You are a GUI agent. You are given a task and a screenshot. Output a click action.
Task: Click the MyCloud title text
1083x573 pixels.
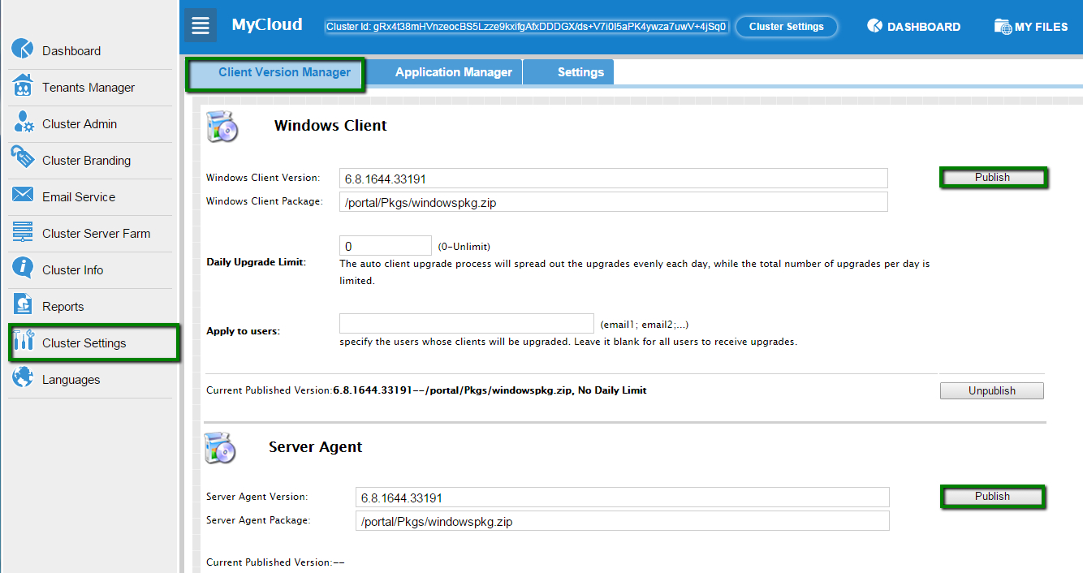[267, 24]
